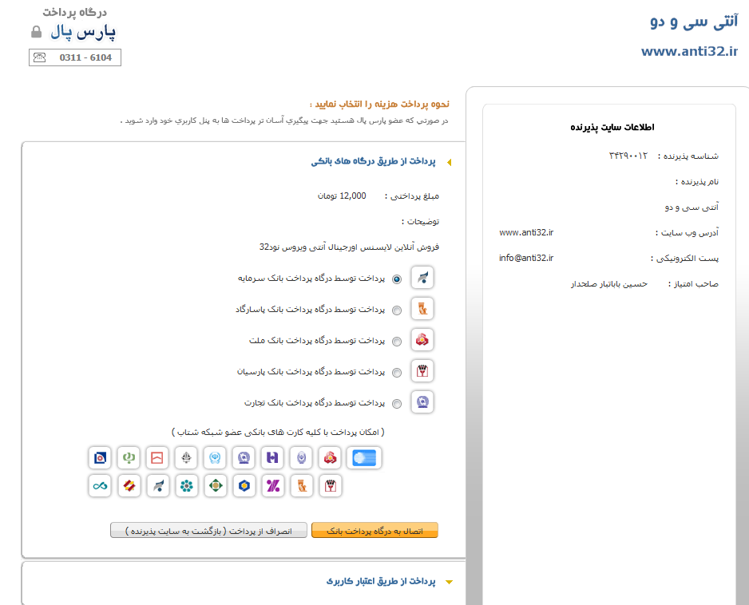
Task: Click the آنتی سی و دو site title
Action: pyautogui.click(x=694, y=22)
